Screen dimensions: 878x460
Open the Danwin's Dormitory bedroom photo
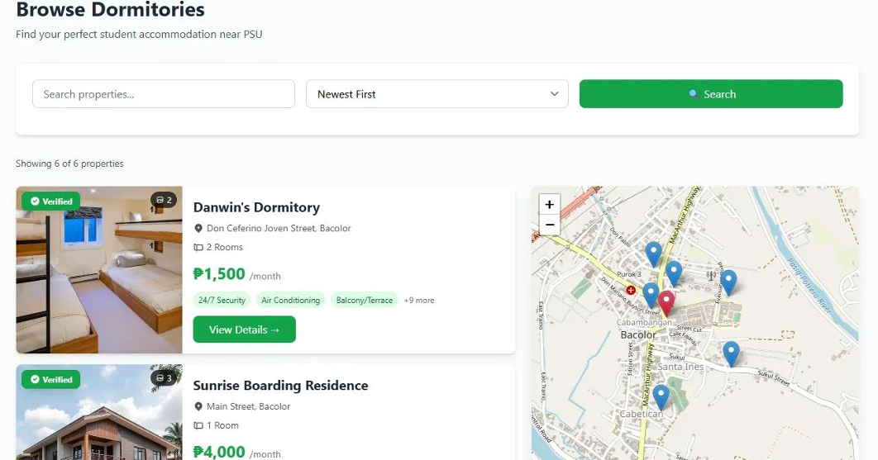tap(99, 270)
